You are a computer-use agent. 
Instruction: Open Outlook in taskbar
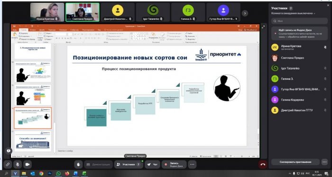coord(33,174)
